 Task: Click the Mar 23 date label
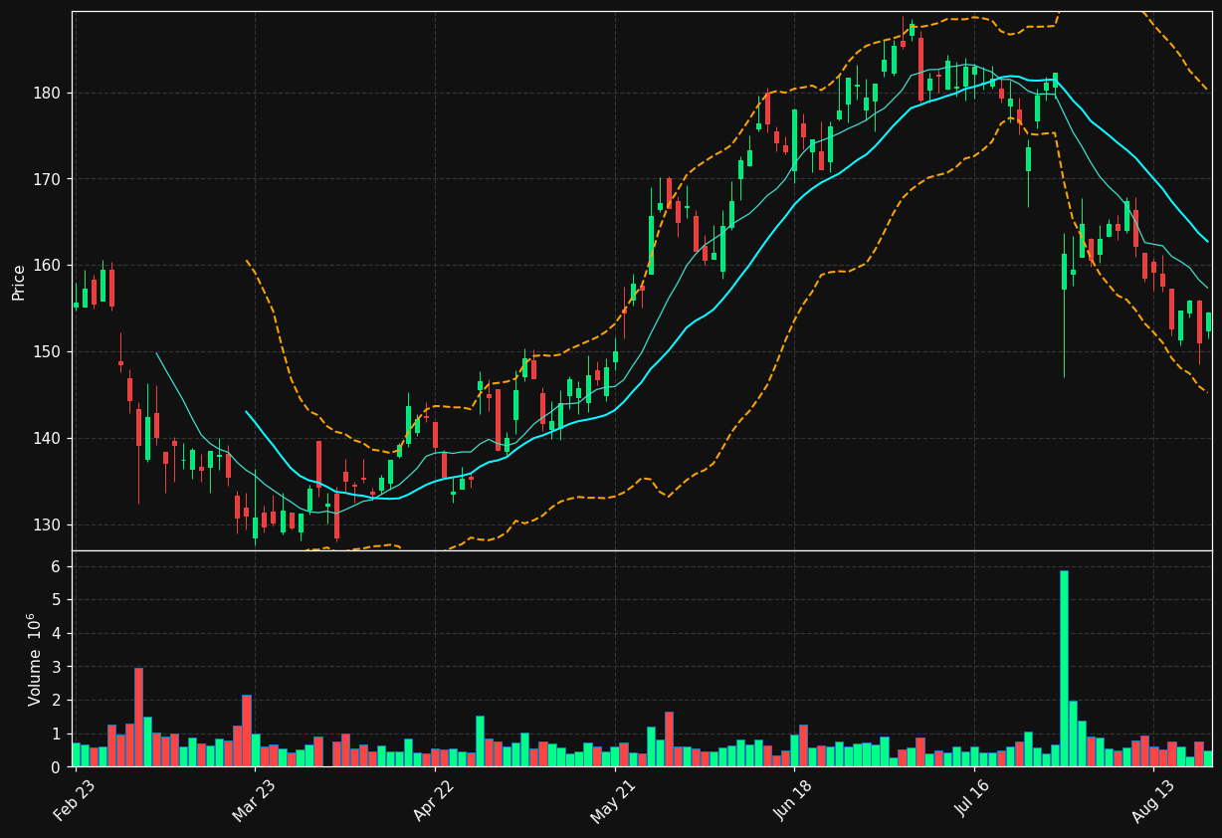coord(255,801)
